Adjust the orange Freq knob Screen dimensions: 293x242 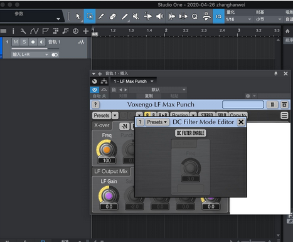107,150
